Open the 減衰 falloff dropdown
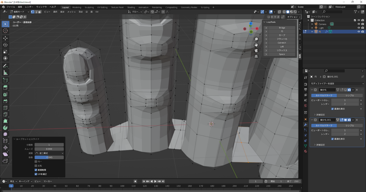The height and width of the screenshot is (192, 366). click(49, 153)
